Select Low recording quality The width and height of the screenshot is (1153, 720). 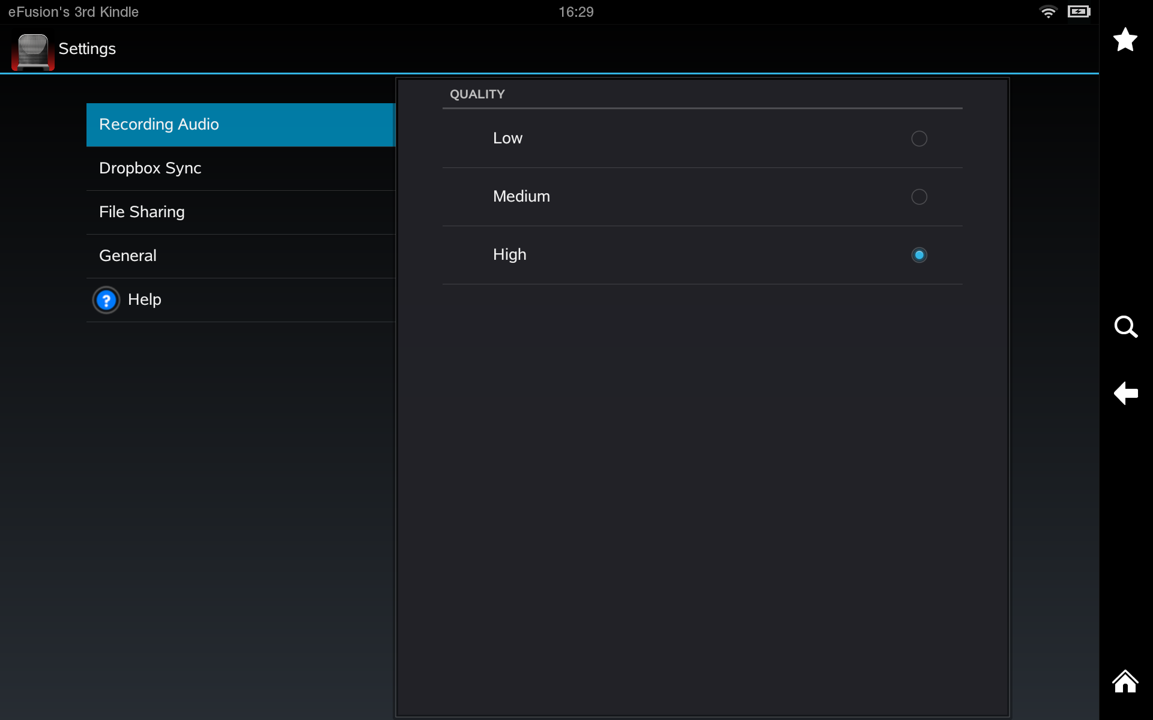pos(919,139)
